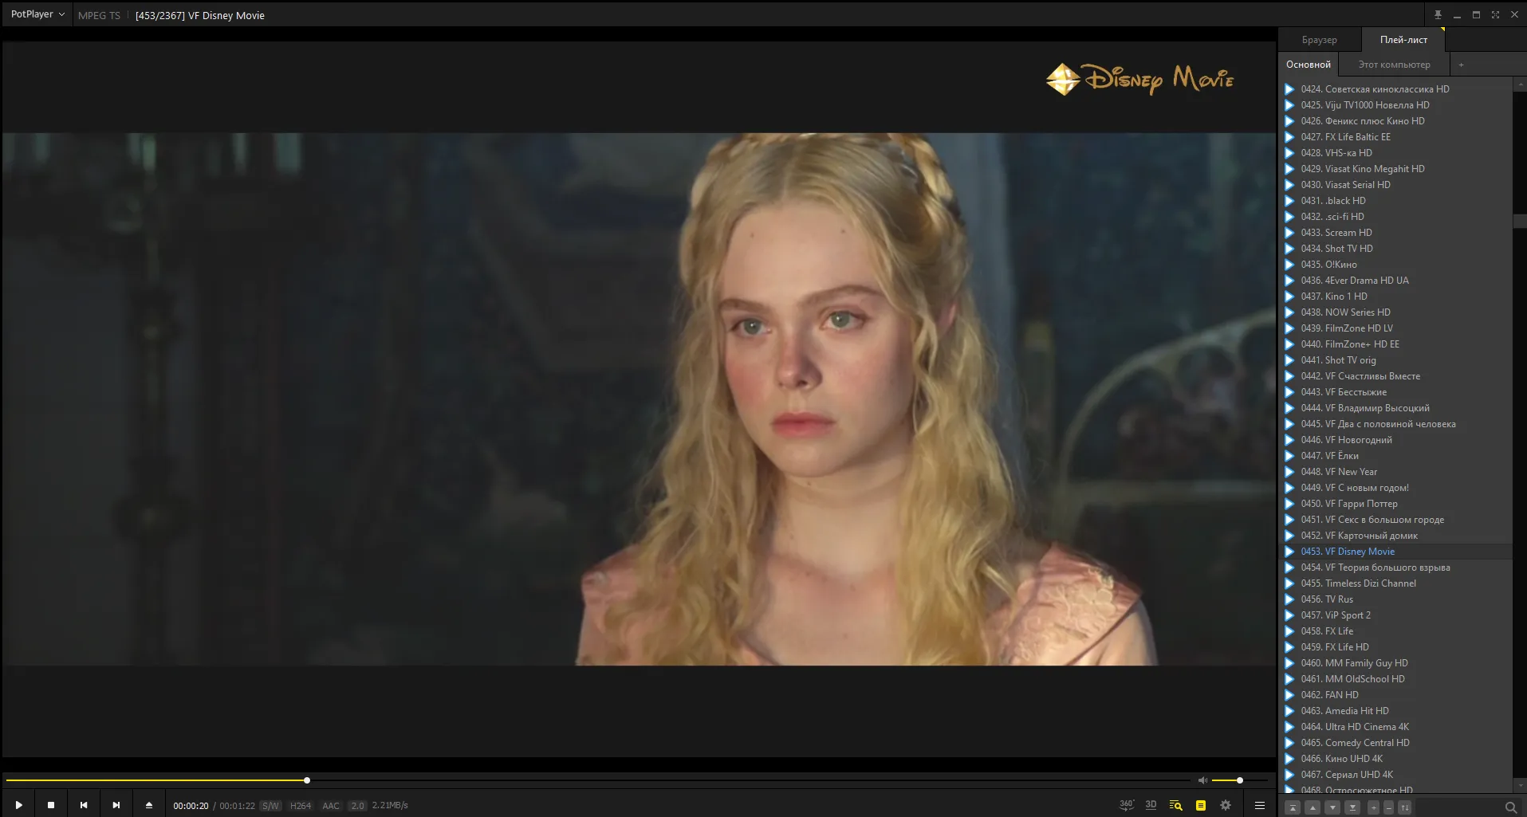The width and height of the screenshot is (1527, 817).
Task: Click play icon beside 0448. VF New Year
Action: point(1289,472)
